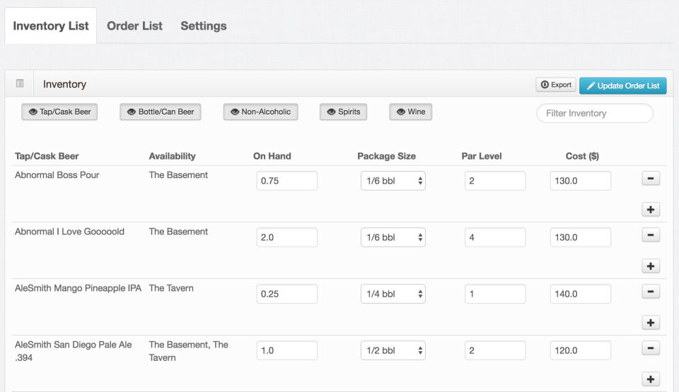The height and width of the screenshot is (392, 679).
Task: Add a package under Abnormal Boss Pour
Action: pos(651,210)
